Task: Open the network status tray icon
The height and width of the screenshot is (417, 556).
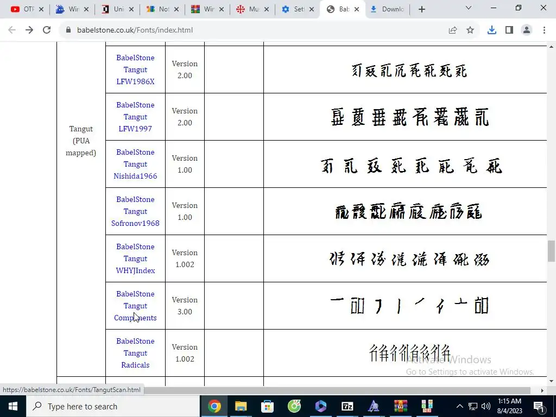Action: point(473,406)
